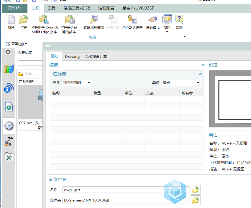251x208 pixels.
Task: Click the drawing template preview image
Action: coord(230,99)
